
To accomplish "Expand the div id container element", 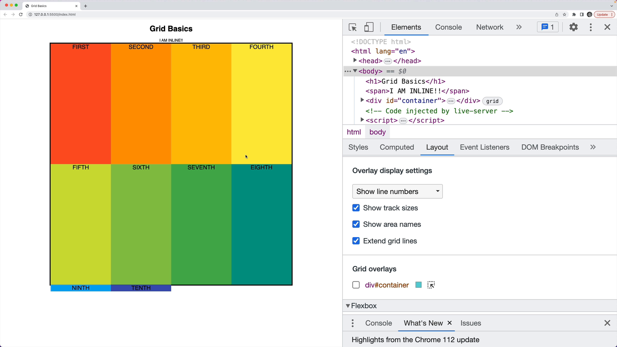I will click(x=362, y=100).
